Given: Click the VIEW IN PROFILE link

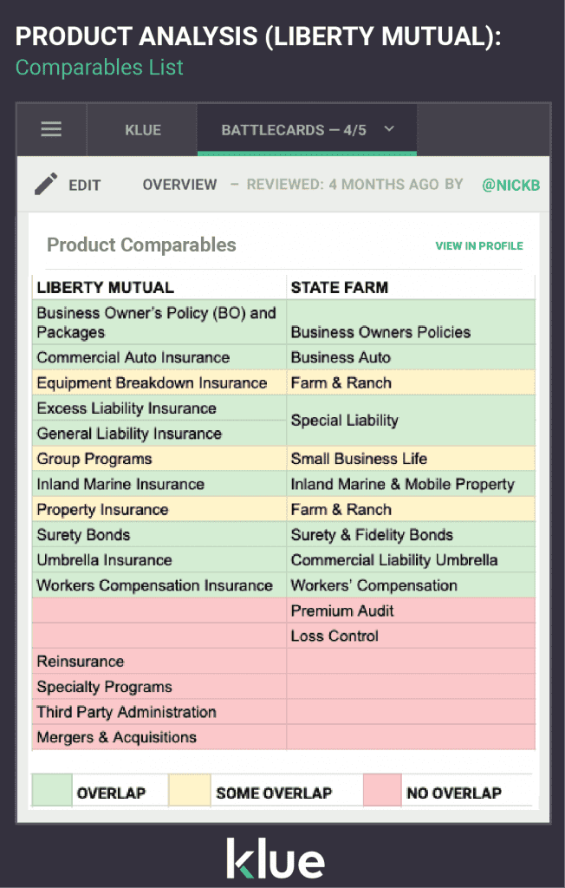Looking at the screenshot, I should [479, 246].
